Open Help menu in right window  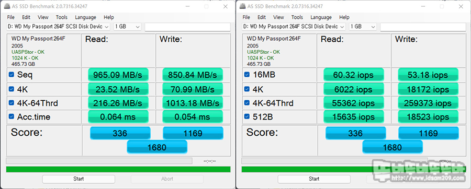point(344,17)
